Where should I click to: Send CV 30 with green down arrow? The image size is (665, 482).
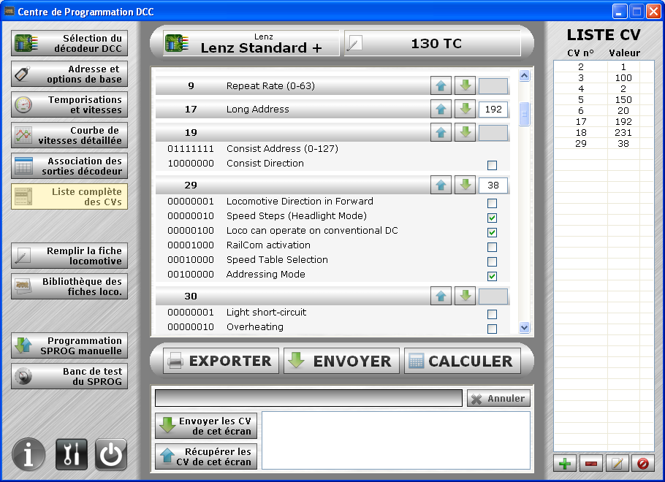465,297
